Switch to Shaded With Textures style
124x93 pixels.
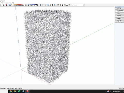[x=53, y=5]
